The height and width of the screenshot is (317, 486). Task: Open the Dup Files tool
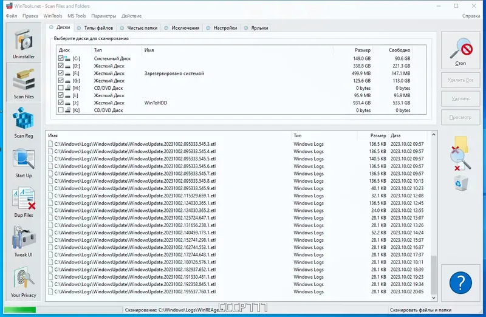tap(24, 202)
